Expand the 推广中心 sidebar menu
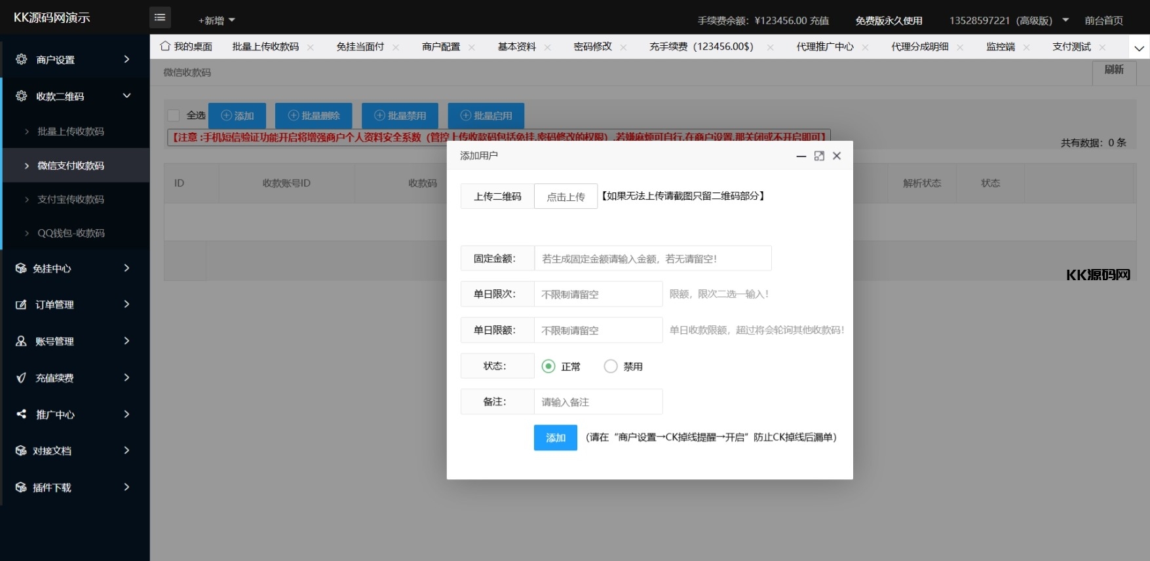The image size is (1150, 561). pyautogui.click(x=126, y=414)
